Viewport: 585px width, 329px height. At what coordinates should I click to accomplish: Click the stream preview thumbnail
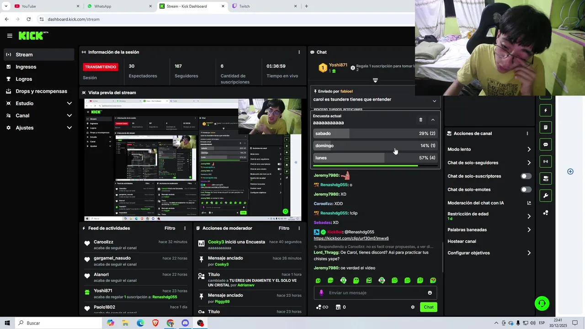(x=193, y=160)
